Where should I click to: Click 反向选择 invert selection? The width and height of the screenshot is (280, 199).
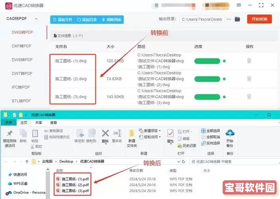point(211,143)
